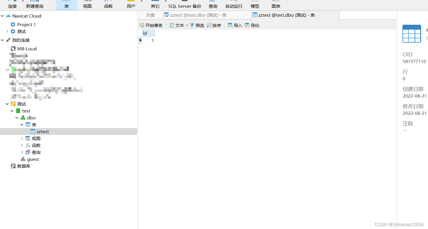The height and width of the screenshot is (229, 428).
Task: Click the 筛选 filter button
Action: [x=197, y=25]
